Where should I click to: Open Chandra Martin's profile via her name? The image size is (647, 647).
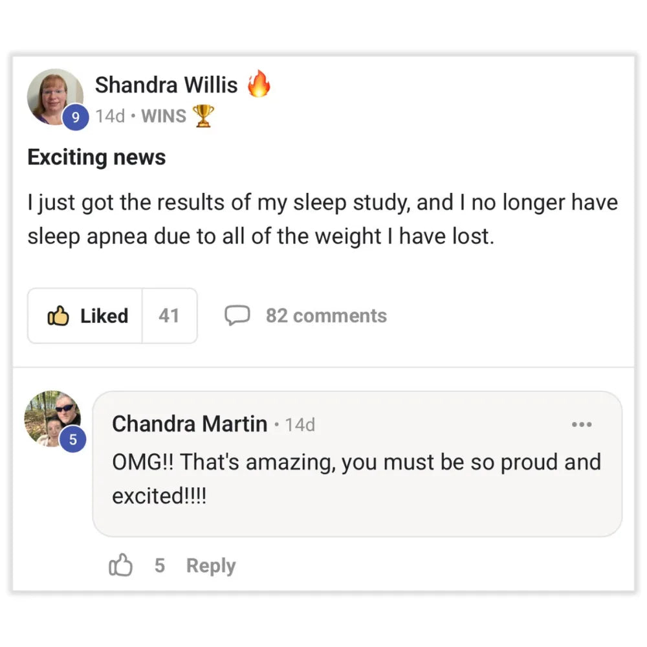tap(190, 424)
